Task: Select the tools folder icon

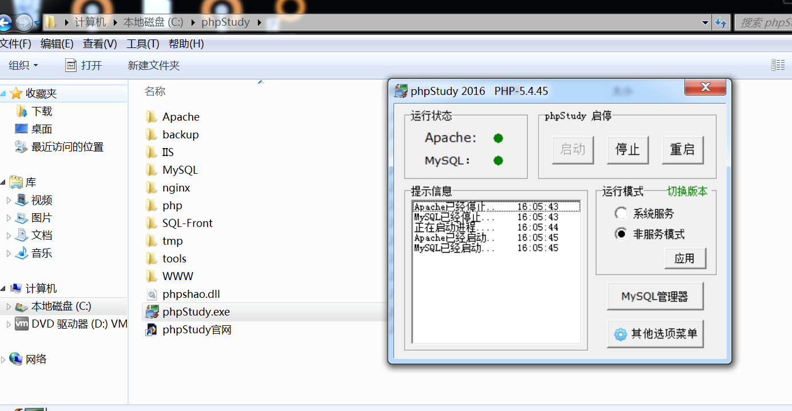Action: [x=152, y=258]
